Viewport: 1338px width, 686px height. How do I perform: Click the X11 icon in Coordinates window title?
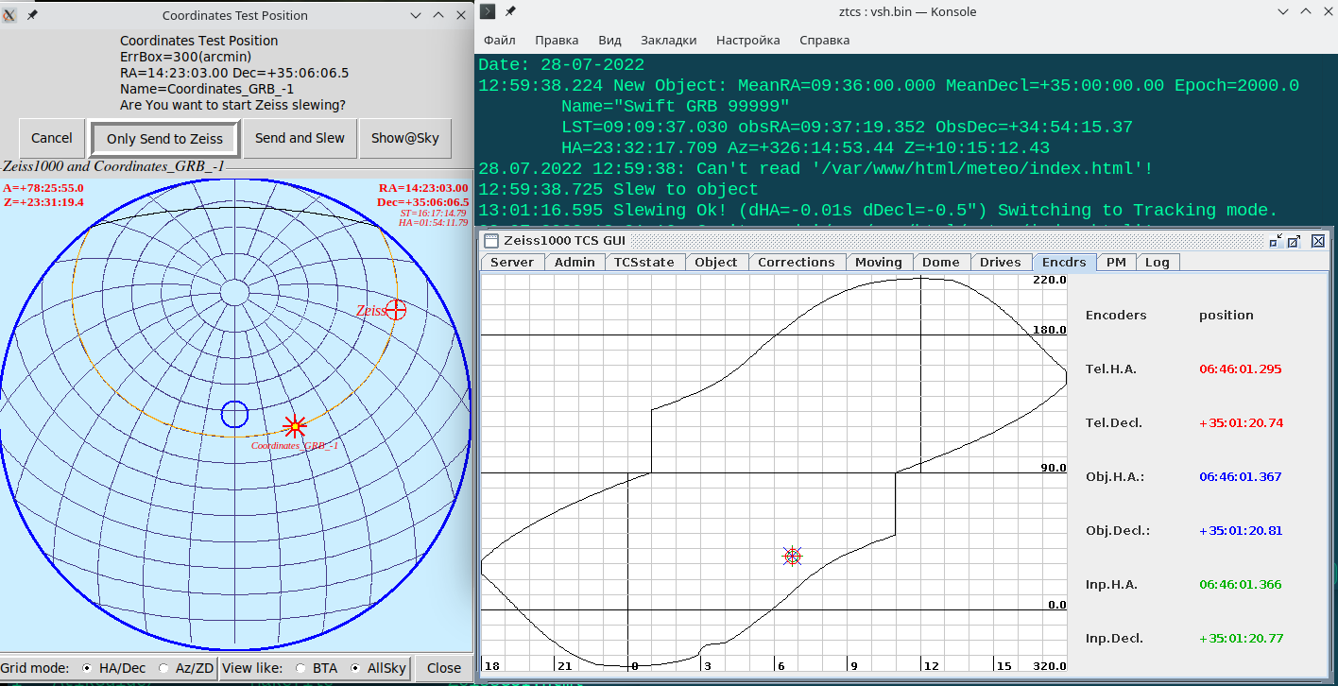click(9, 15)
